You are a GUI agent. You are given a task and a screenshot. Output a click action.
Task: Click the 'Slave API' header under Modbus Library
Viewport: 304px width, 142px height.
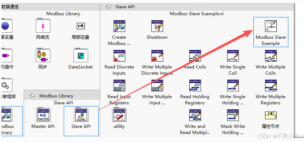(x=63, y=103)
